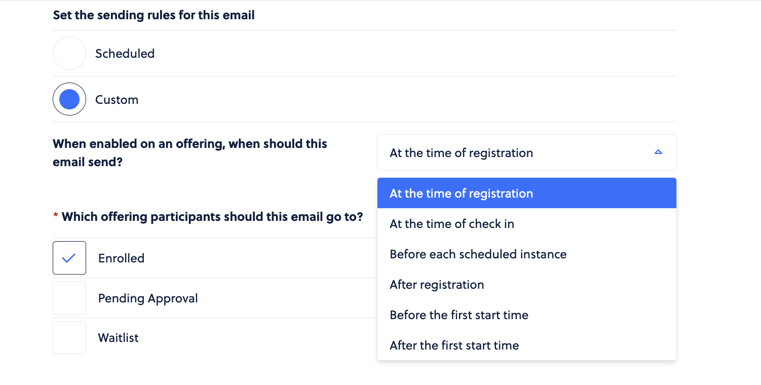
Task: Choose 'Before the first start time'
Action: tap(527, 315)
